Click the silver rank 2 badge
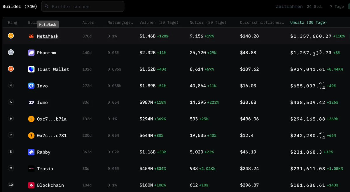Viewport: 350px width, 192px height. (x=11, y=52)
